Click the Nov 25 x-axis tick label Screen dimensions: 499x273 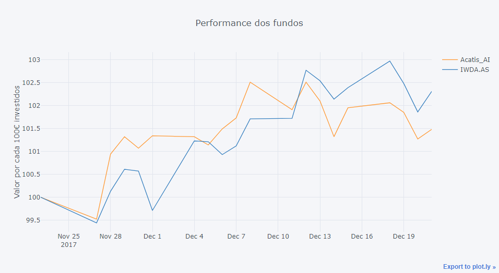pos(68,237)
